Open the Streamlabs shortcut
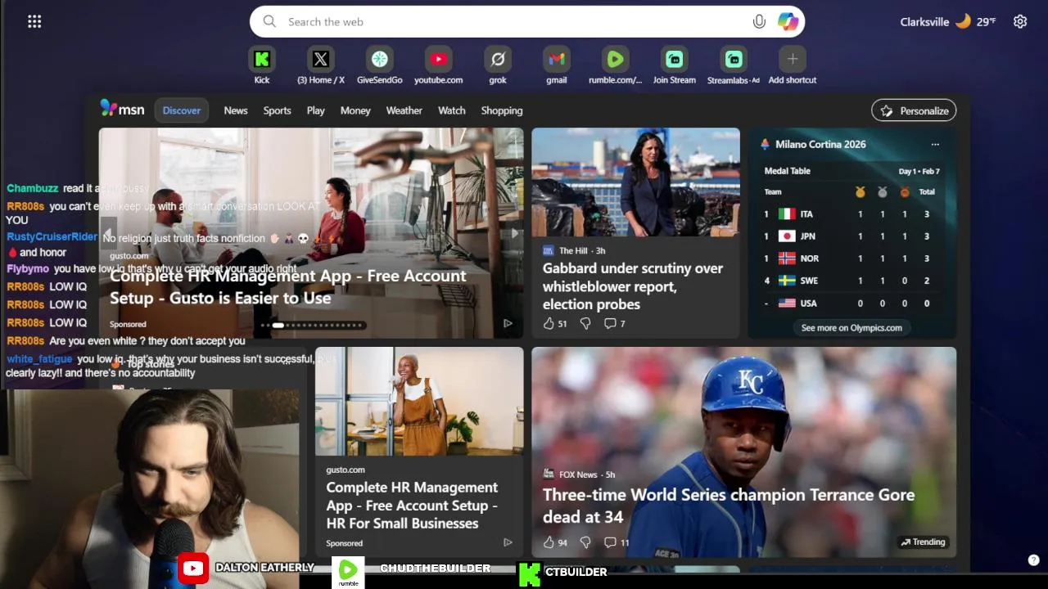Viewport: 1048px width, 589px height. (x=734, y=66)
